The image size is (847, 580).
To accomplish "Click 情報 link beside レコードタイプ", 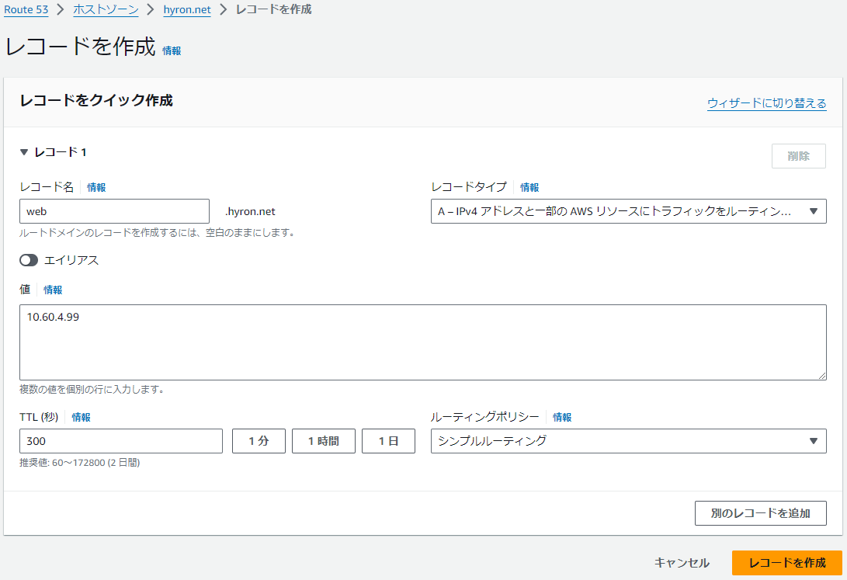I will point(529,187).
